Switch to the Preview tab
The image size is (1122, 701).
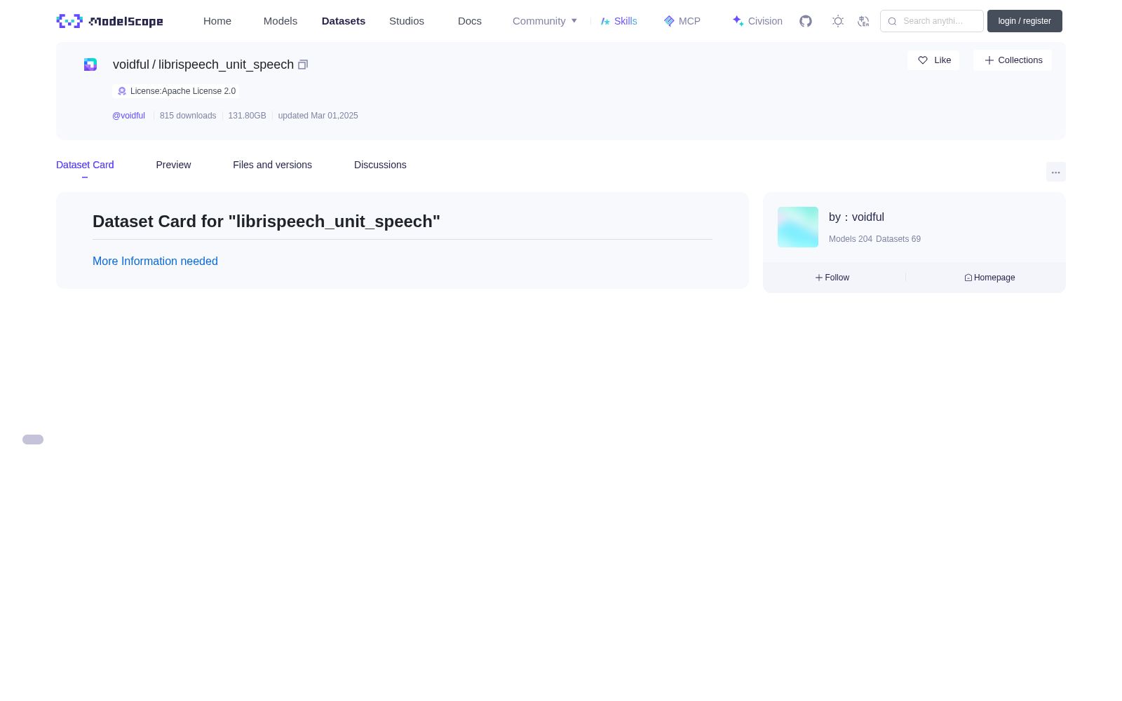pyautogui.click(x=173, y=165)
